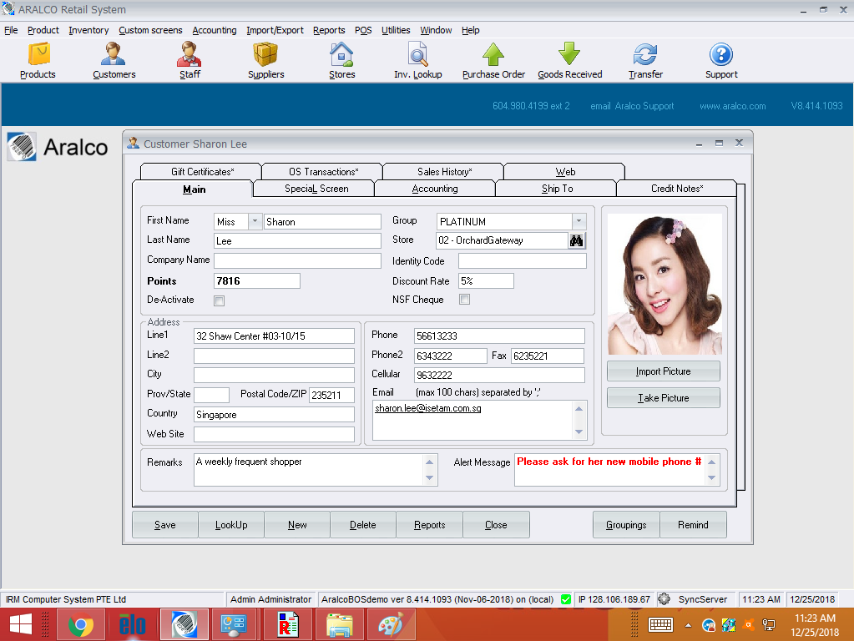The image size is (854, 641).
Task: Open the Import/Export menu
Action: pyautogui.click(x=275, y=30)
